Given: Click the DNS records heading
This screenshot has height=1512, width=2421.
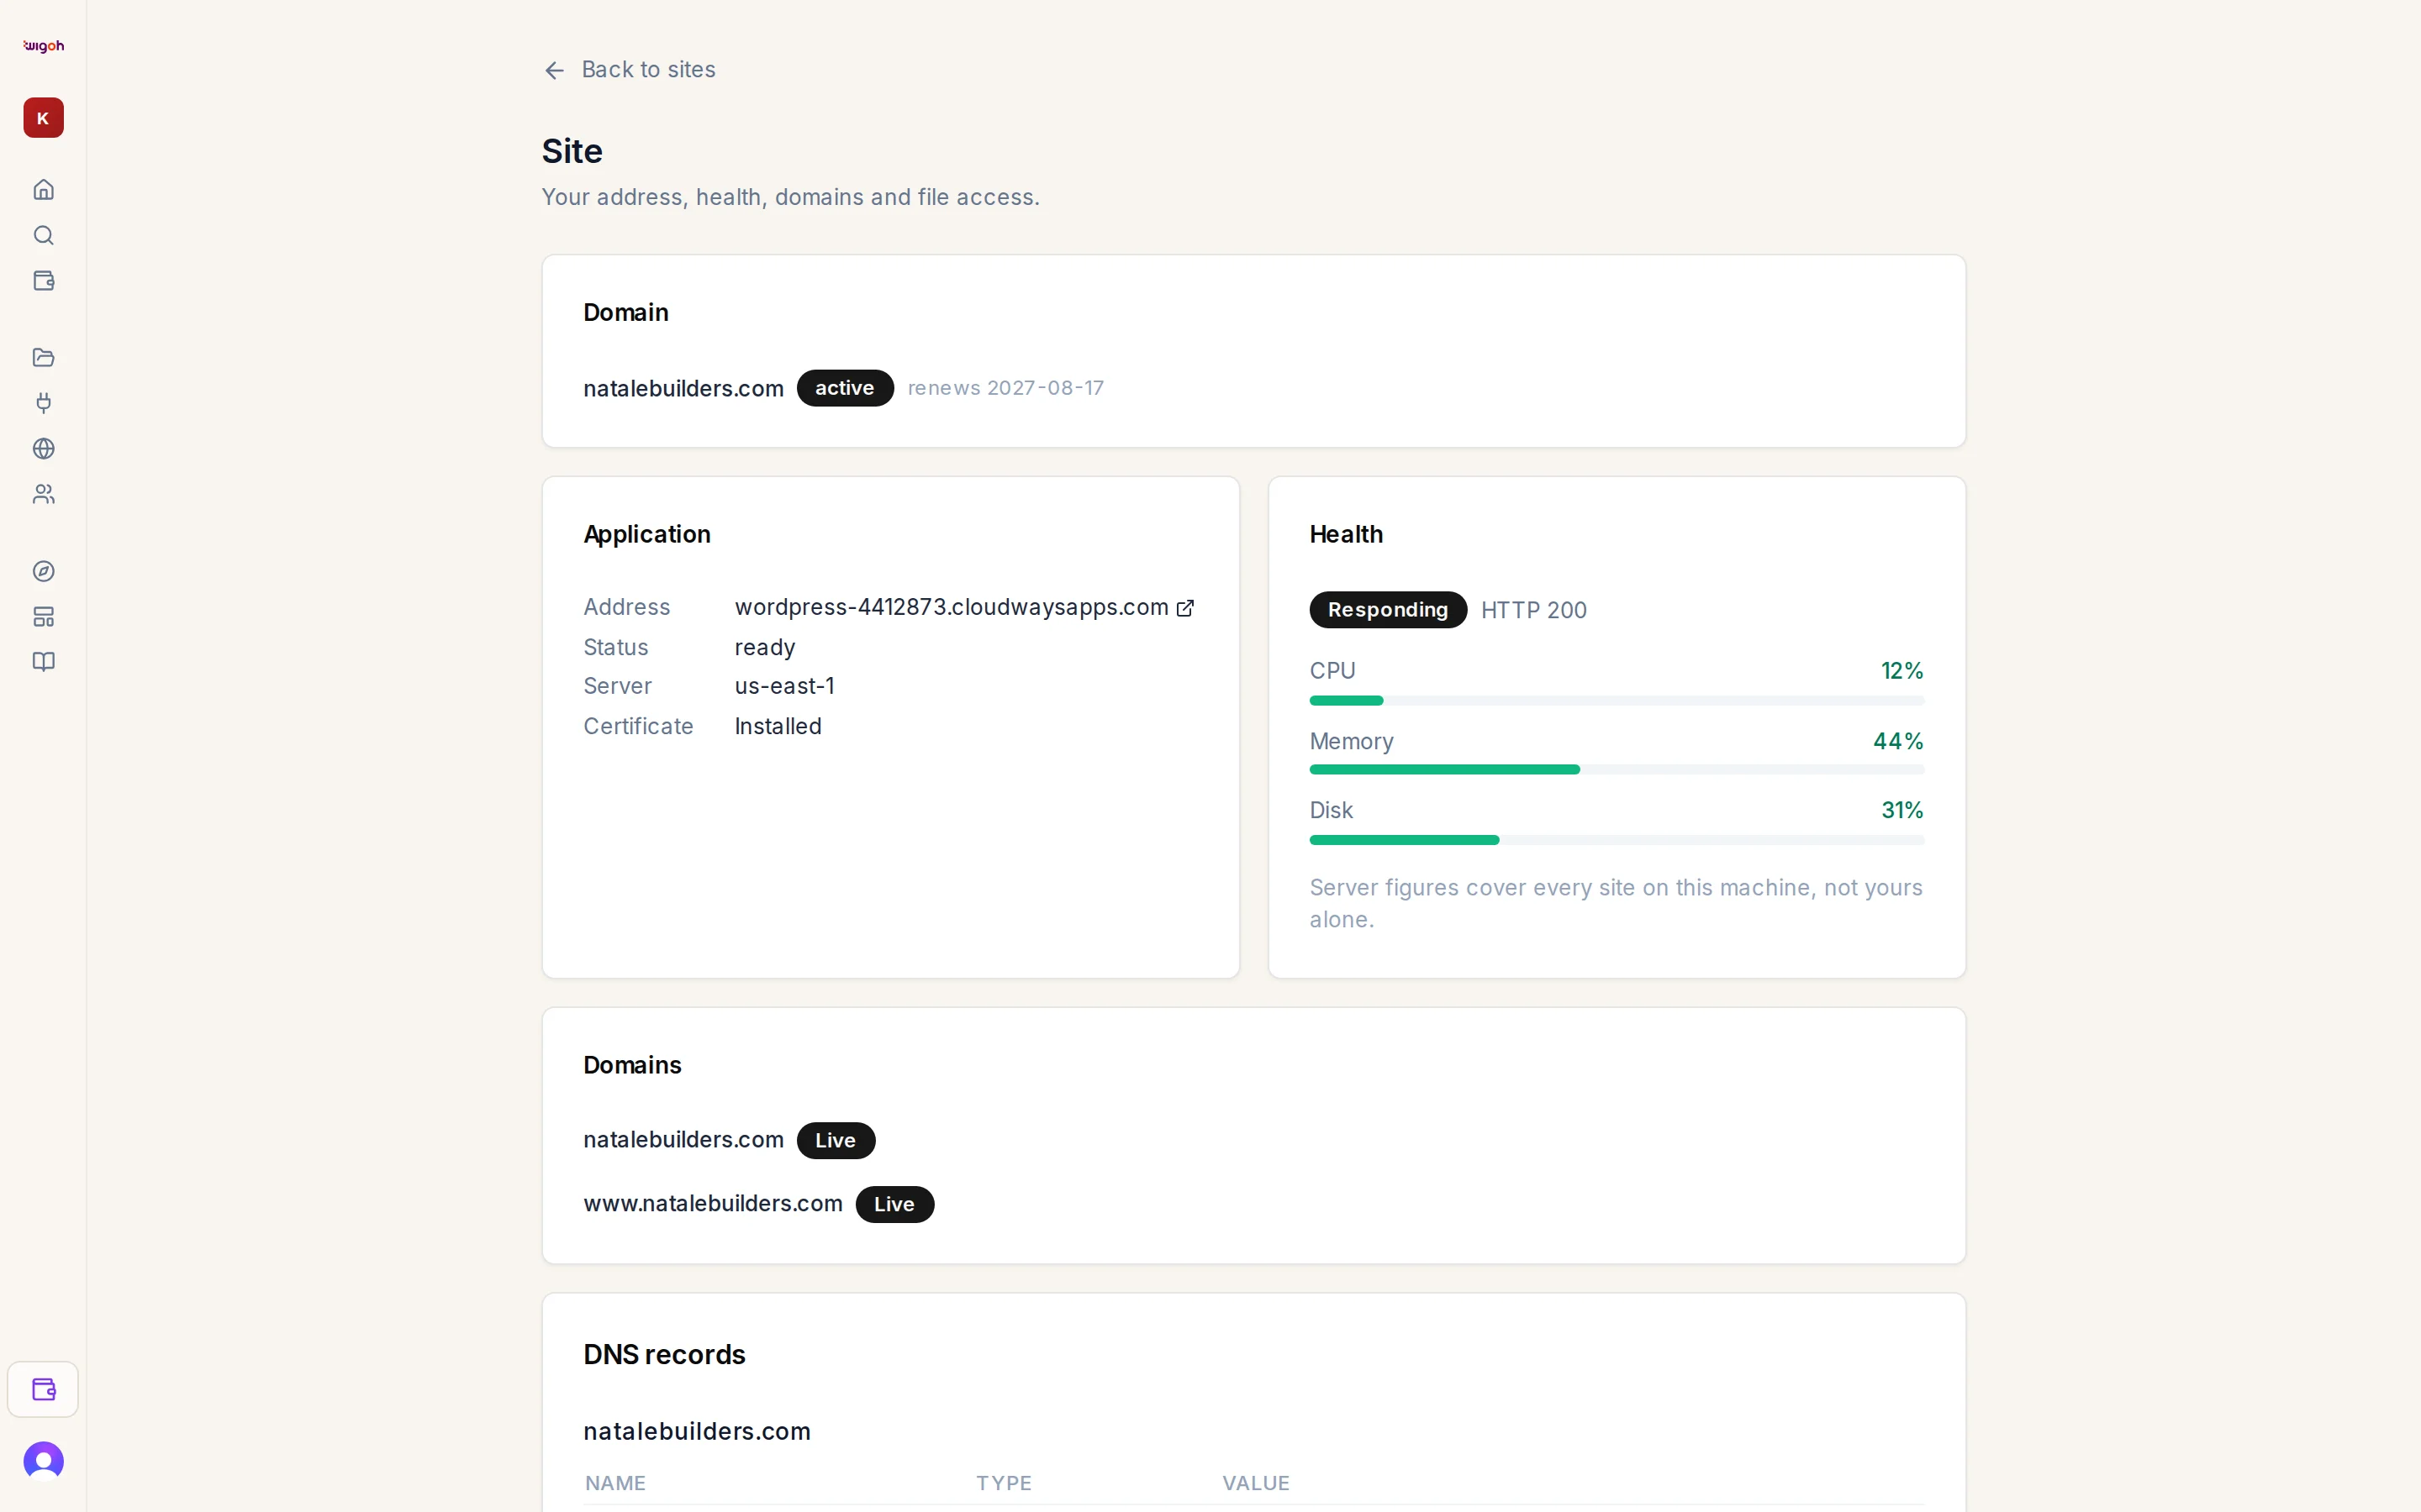Looking at the screenshot, I should [x=664, y=1355].
